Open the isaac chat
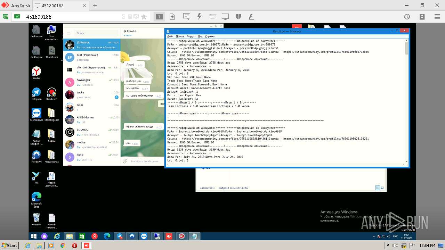445x250 pixels. (x=92, y=107)
